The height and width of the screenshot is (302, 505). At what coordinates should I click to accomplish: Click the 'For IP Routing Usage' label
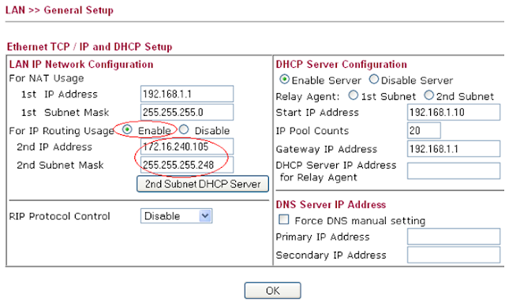tap(62, 131)
